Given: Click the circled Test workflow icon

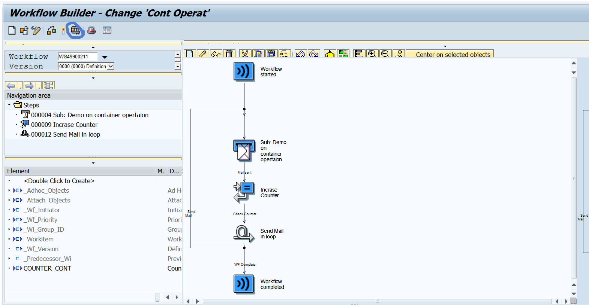Looking at the screenshot, I should pos(75,30).
